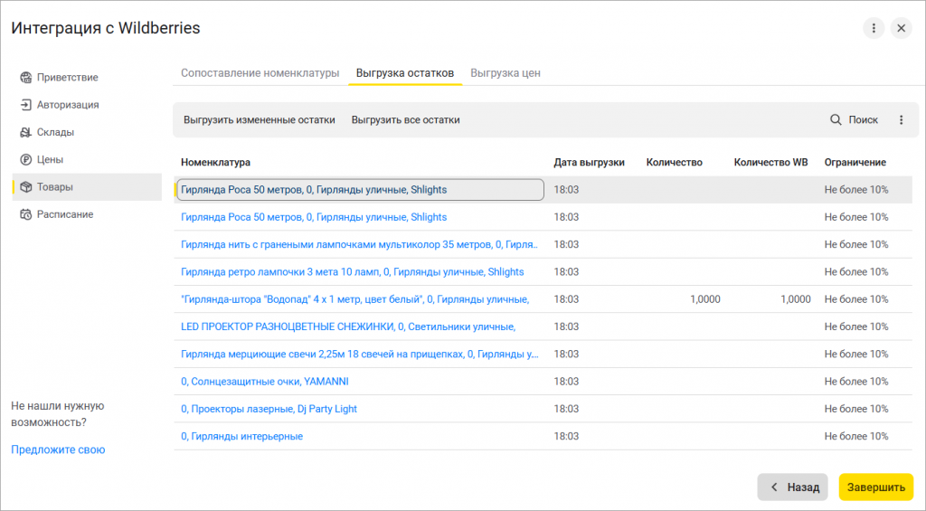This screenshot has height=511, width=926.
Task: Close the Wildberries integration window
Action: tap(902, 28)
